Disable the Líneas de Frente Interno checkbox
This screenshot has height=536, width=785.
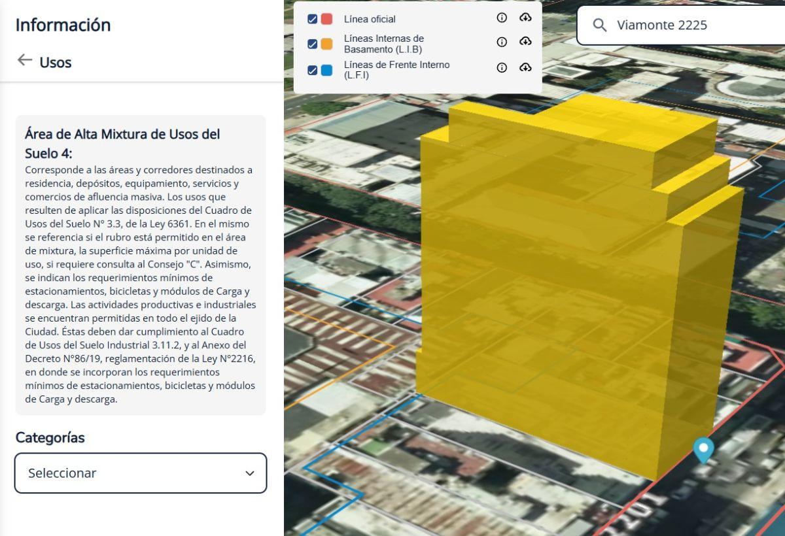[313, 70]
